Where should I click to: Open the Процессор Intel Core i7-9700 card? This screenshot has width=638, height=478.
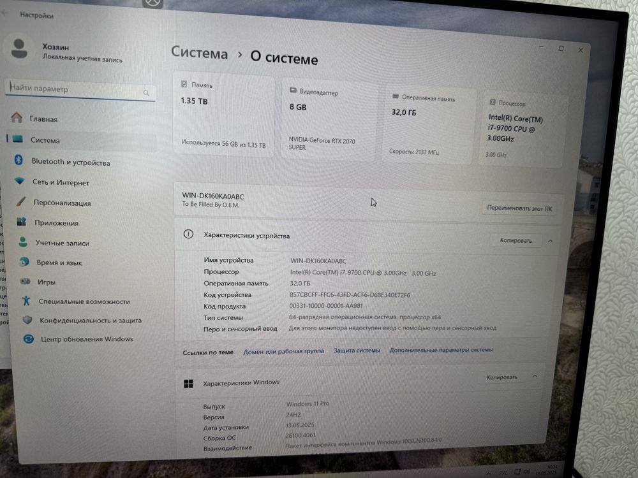tap(524, 131)
